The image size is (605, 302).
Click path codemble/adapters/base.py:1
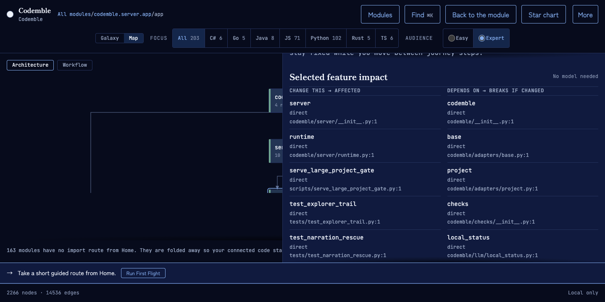coord(488,155)
